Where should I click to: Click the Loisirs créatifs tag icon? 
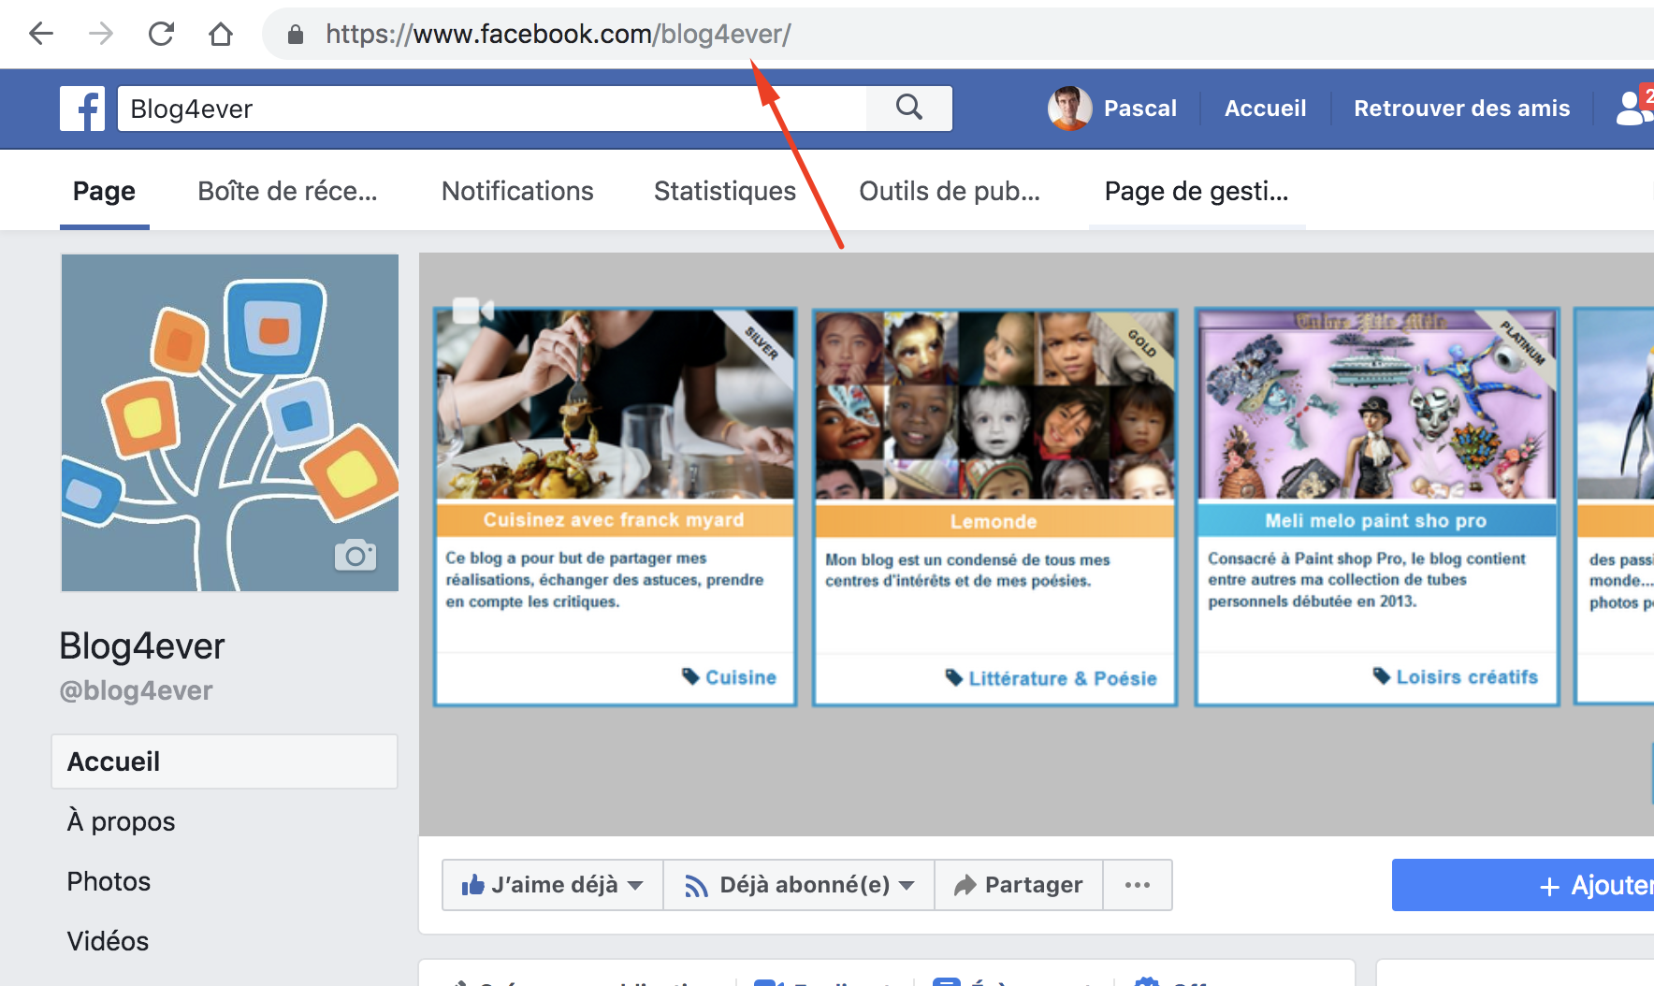point(1382,675)
